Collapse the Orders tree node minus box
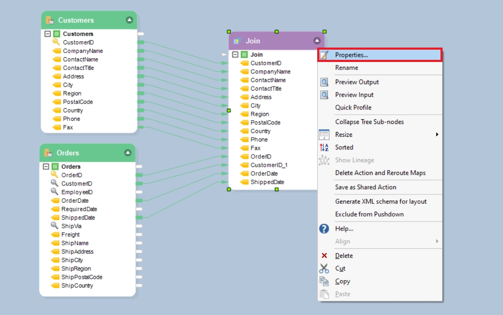Screen dimensions: 503x315 pyautogui.click(x=46, y=167)
